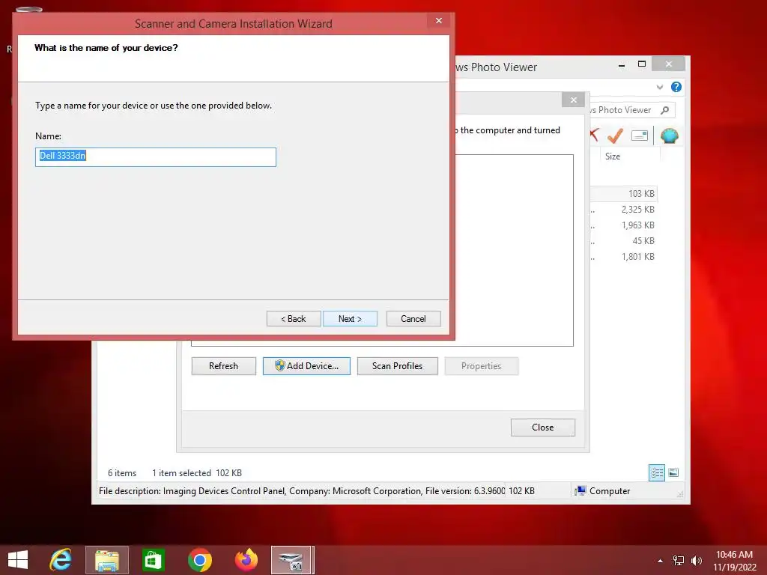Image resolution: width=767 pixels, height=575 pixels.
Task: Click the Next button in the wizard
Action: click(350, 319)
